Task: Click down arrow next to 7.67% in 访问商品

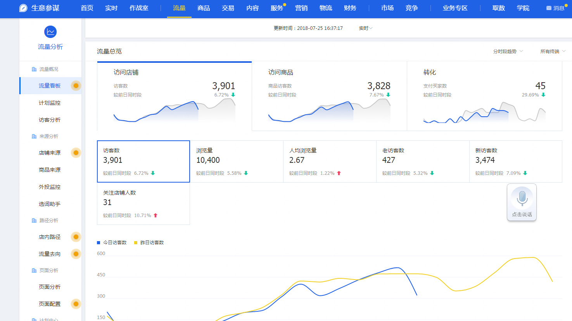Action: [x=388, y=95]
